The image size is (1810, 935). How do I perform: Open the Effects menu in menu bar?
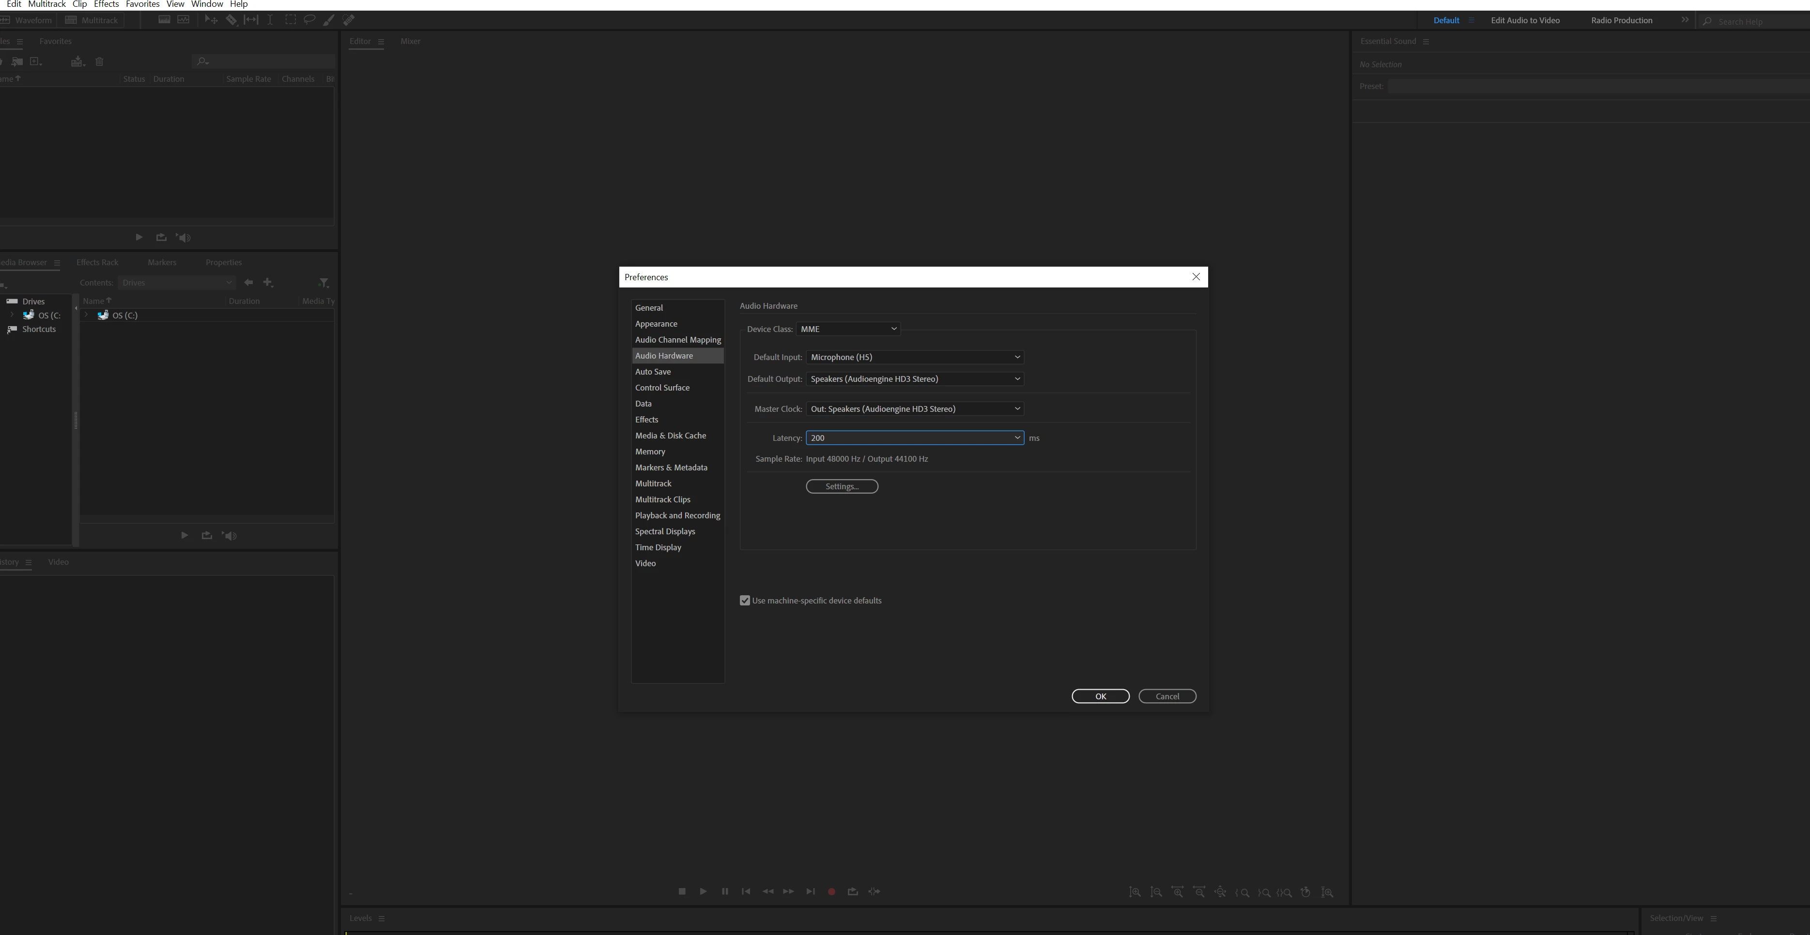(x=106, y=4)
